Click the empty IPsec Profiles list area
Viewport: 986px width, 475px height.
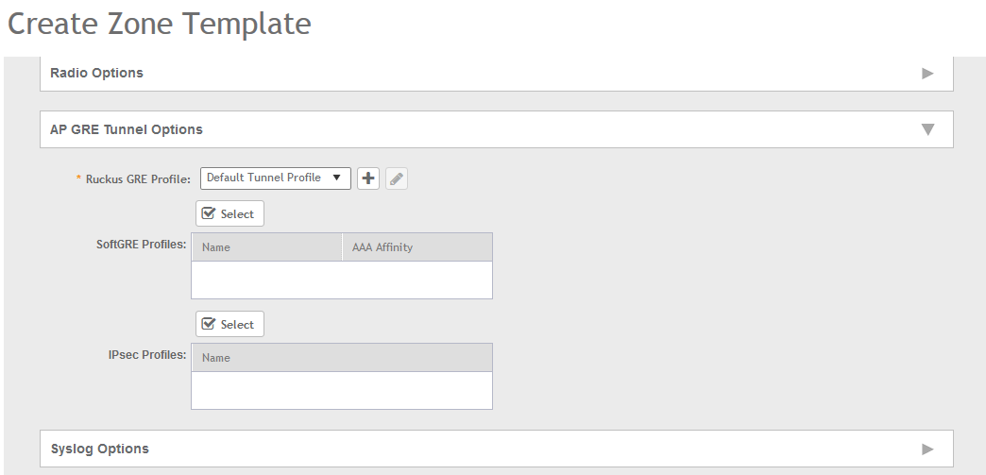point(341,390)
